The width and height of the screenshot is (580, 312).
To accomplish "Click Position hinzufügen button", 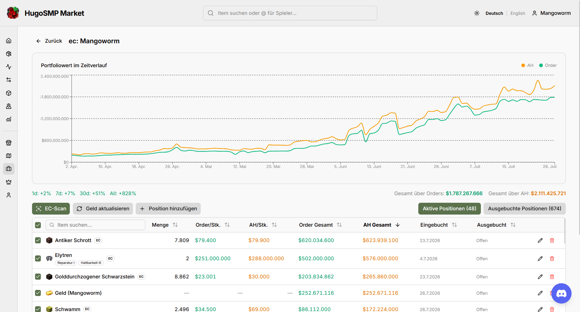I will click(x=168, y=209).
